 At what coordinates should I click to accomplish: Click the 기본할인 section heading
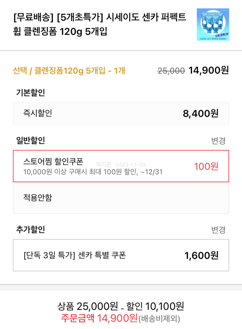click(30, 93)
